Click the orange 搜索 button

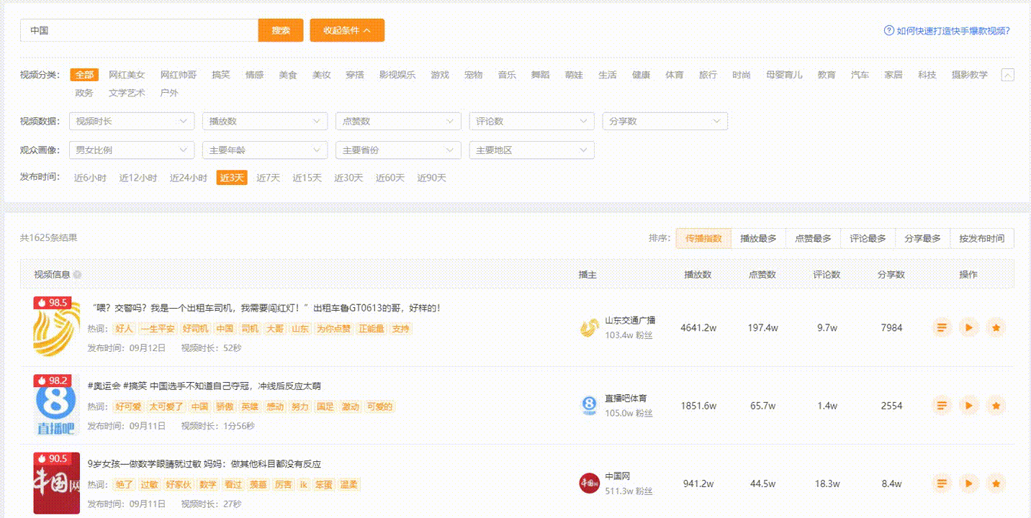pos(281,30)
